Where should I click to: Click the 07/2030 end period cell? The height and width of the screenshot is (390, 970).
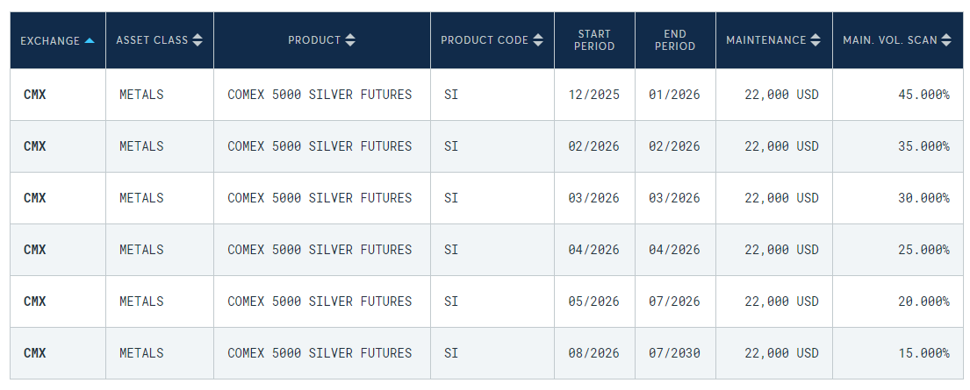pyautogui.click(x=674, y=353)
